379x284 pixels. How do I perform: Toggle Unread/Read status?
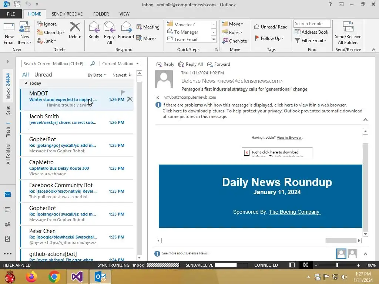coord(271,27)
